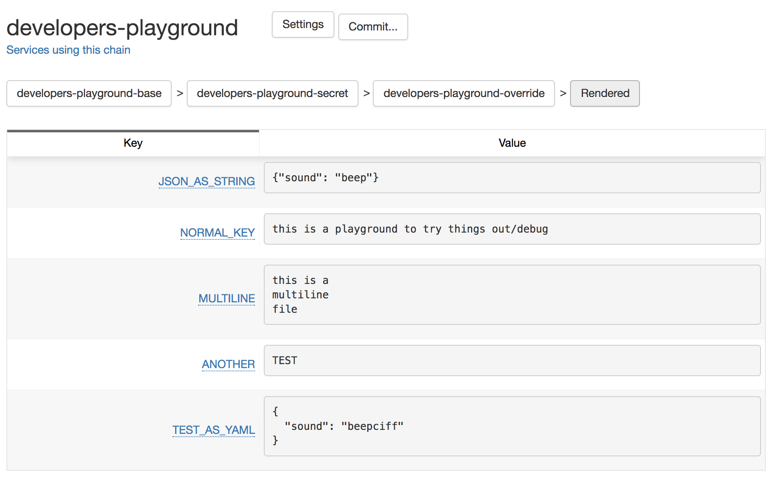Open the JSON_AS_STRING key link
Image resolution: width=781 pixels, height=482 pixels.
pos(206,181)
